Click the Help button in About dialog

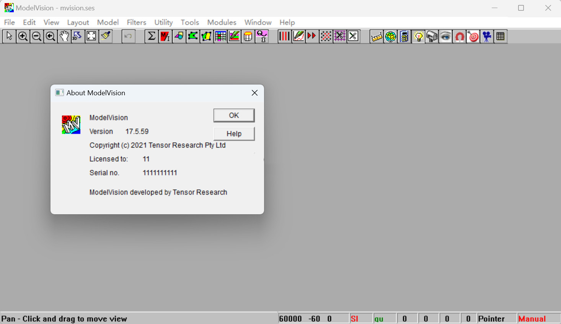point(234,134)
